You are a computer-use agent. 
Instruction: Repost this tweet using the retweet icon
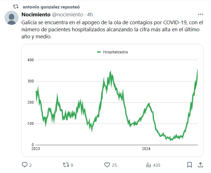pos(65,165)
